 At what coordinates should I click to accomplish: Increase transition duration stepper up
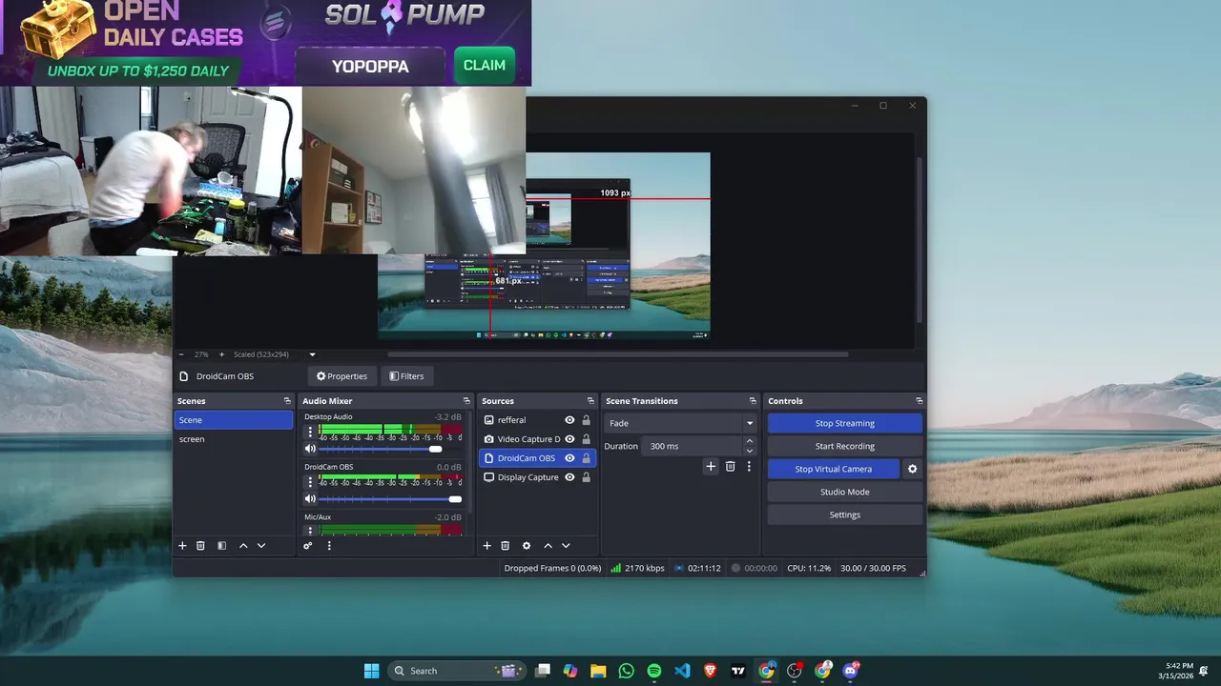(749, 442)
